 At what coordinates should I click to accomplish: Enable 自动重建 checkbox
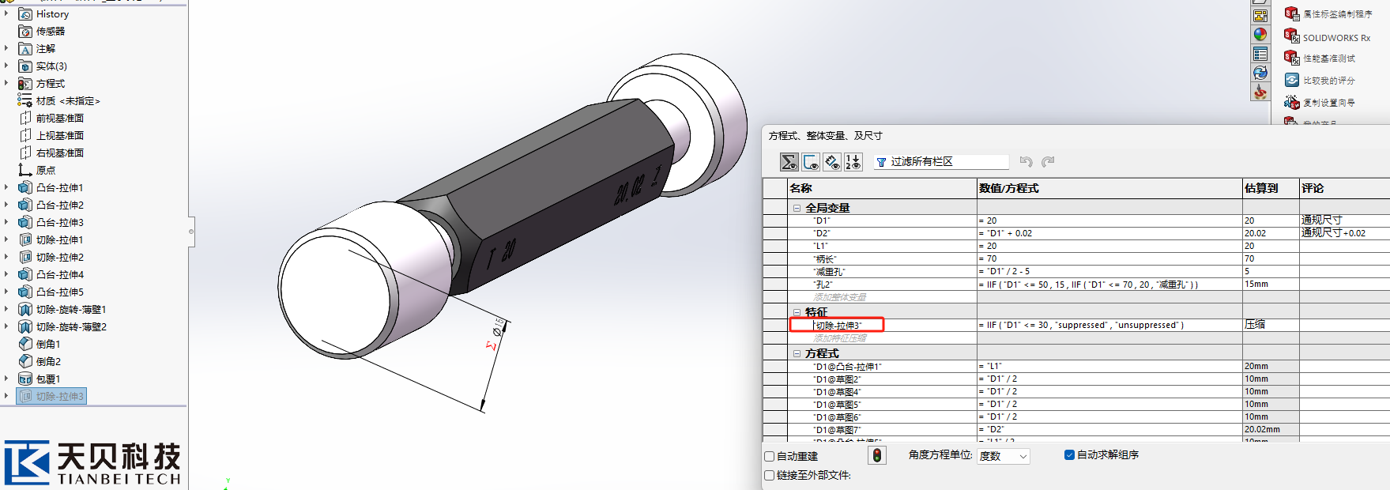tap(770, 456)
